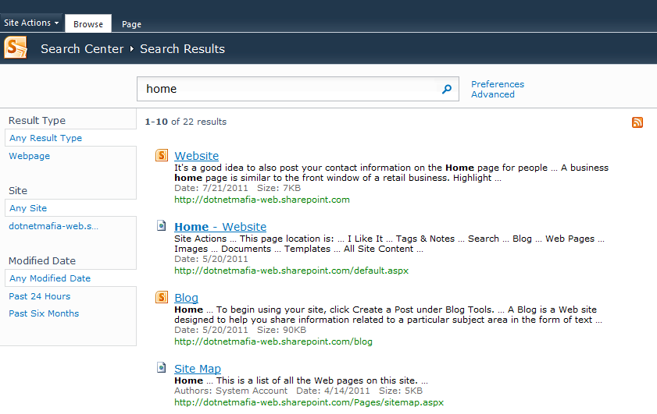Open the Advanced search link
This screenshot has height=414, width=657.
point(493,94)
